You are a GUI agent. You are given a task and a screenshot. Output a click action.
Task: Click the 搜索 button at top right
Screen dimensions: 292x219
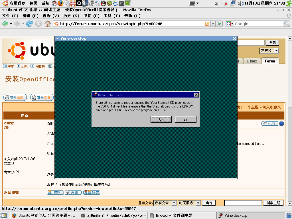(272, 43)
